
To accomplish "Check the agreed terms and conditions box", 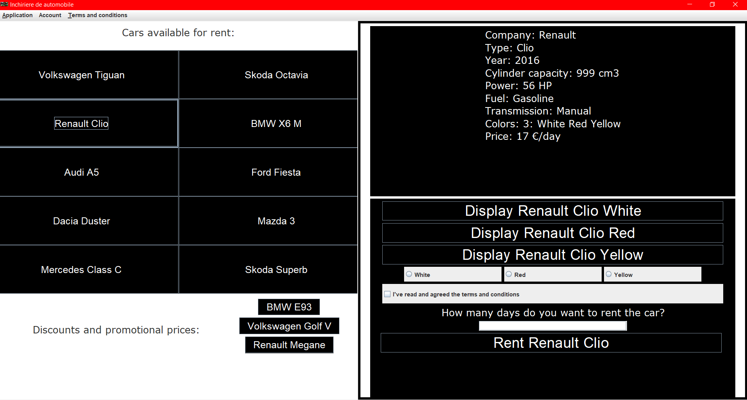I will (x=387, y=294).
